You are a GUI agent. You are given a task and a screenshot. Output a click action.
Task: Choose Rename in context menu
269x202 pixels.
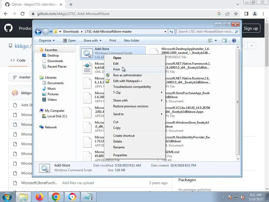[134, 147]
